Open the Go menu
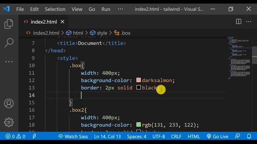The width and height of the screenshot is (257, 144). tap(92, 9)
